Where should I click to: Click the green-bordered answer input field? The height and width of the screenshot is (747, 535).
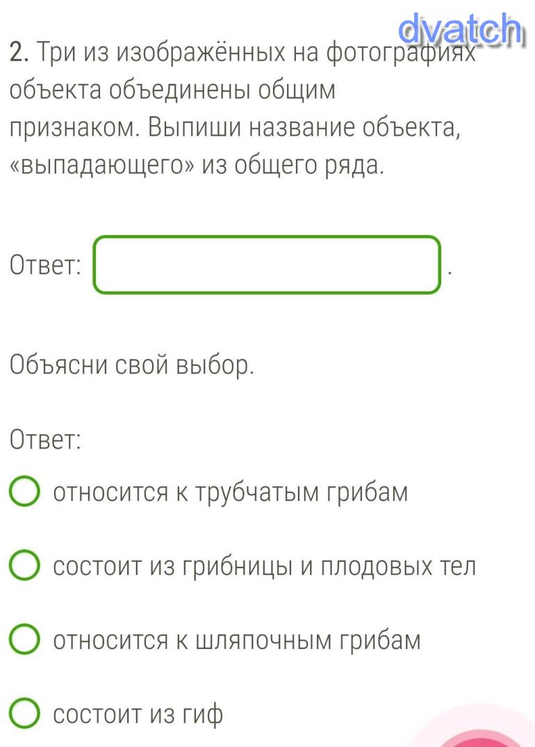[x=267, y=265]
